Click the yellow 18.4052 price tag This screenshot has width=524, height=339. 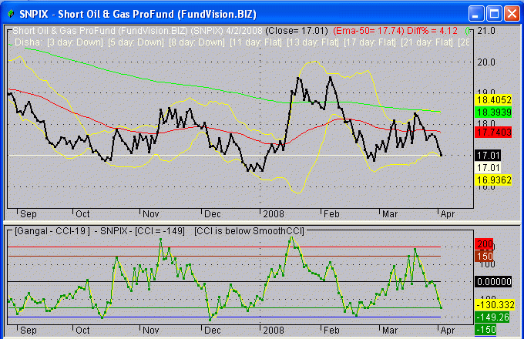click(494, 99)
